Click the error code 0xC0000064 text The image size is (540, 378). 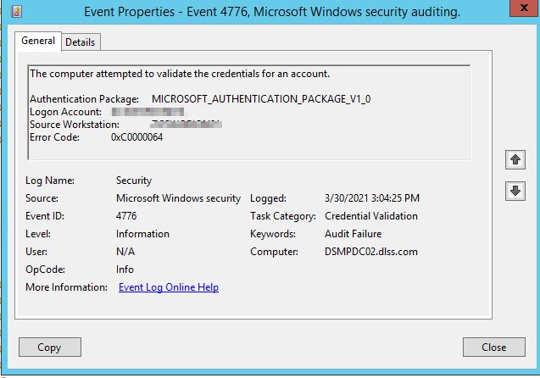pyautogui.click(x=136, y=137)
